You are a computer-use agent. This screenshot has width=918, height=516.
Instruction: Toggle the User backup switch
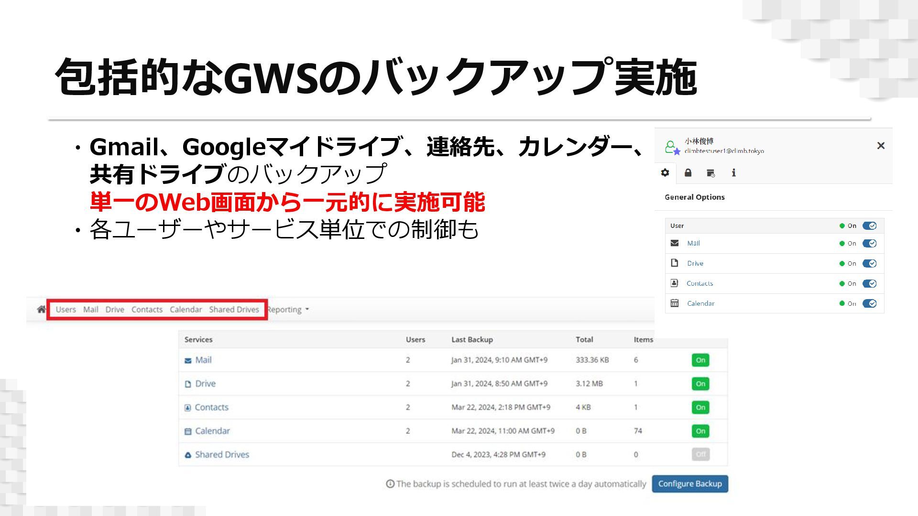pyautogui.click(x=869, y=226)
